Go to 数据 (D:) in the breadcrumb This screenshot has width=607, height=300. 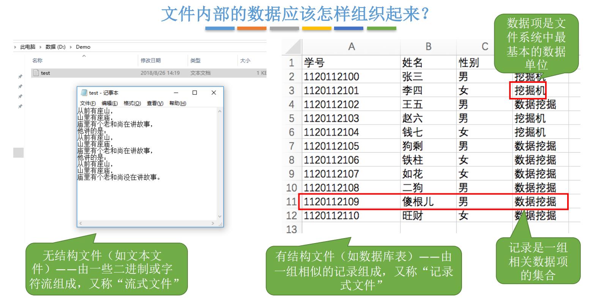tap(55, 47)
